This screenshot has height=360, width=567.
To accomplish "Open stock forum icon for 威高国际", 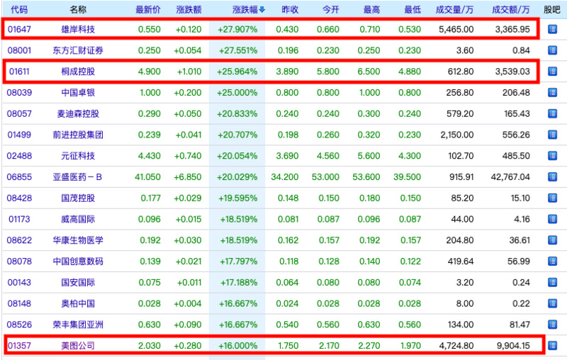I will pos(552,219).
